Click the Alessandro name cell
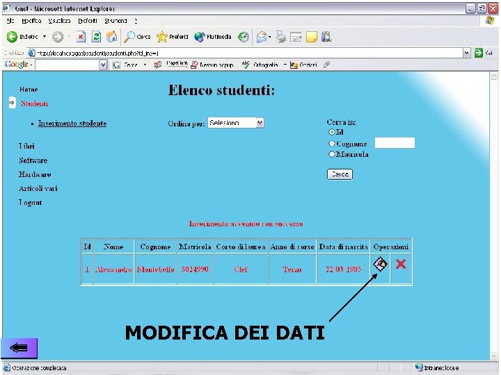Screen dimensions: 501x375 tap(113, 269)
